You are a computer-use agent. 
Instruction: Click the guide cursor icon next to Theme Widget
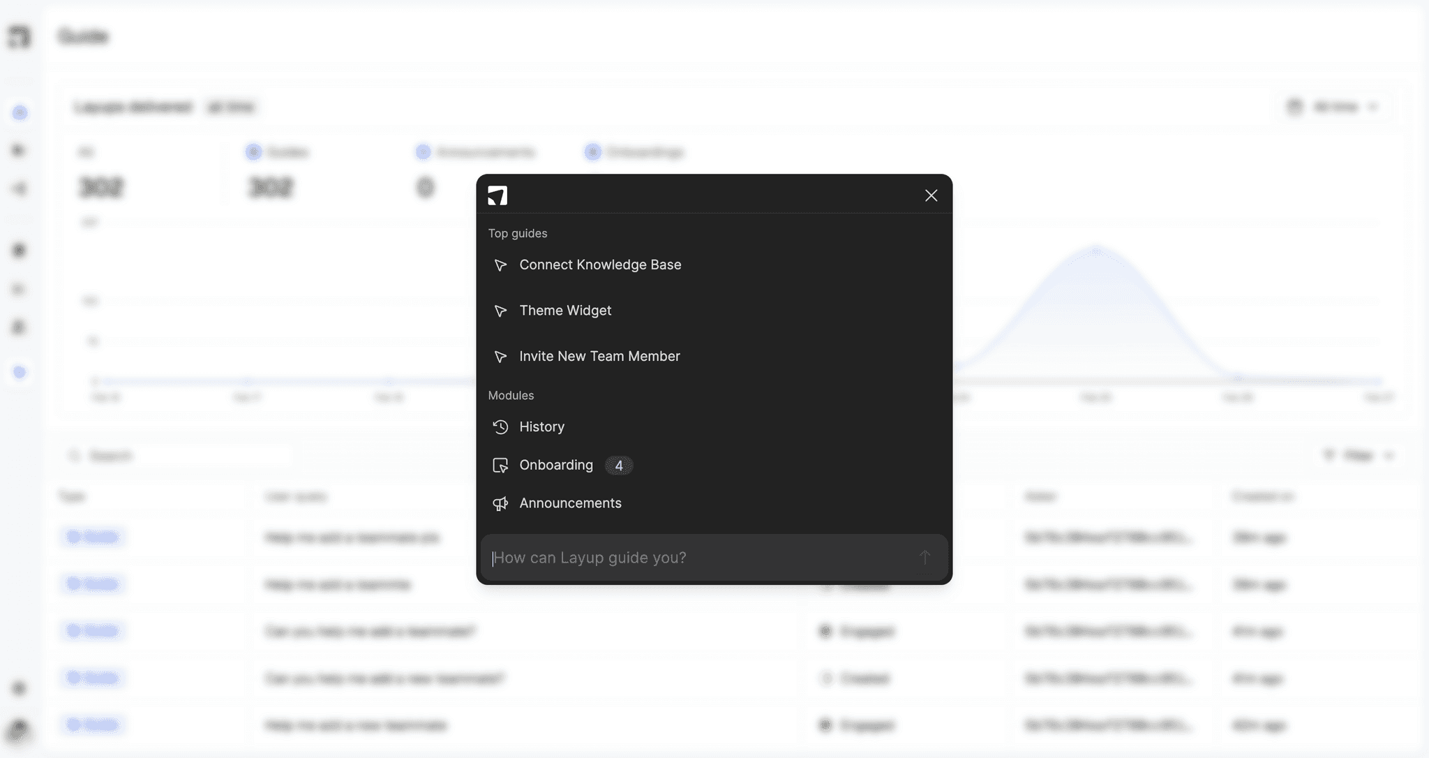[501, 311]
